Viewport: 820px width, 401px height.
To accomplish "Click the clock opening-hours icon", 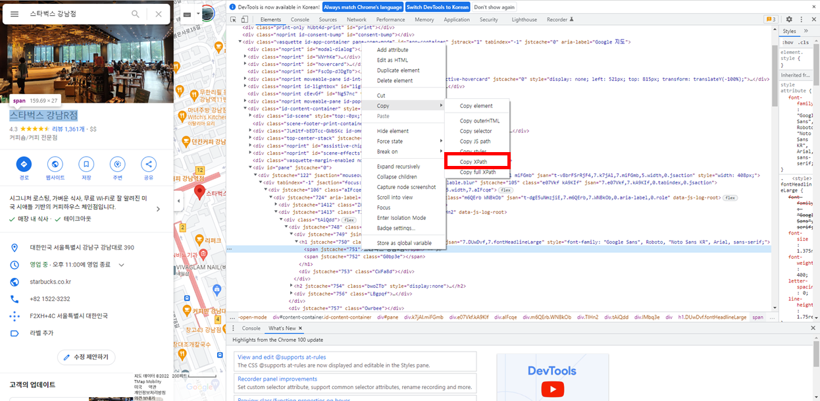I will pos(15,265).
